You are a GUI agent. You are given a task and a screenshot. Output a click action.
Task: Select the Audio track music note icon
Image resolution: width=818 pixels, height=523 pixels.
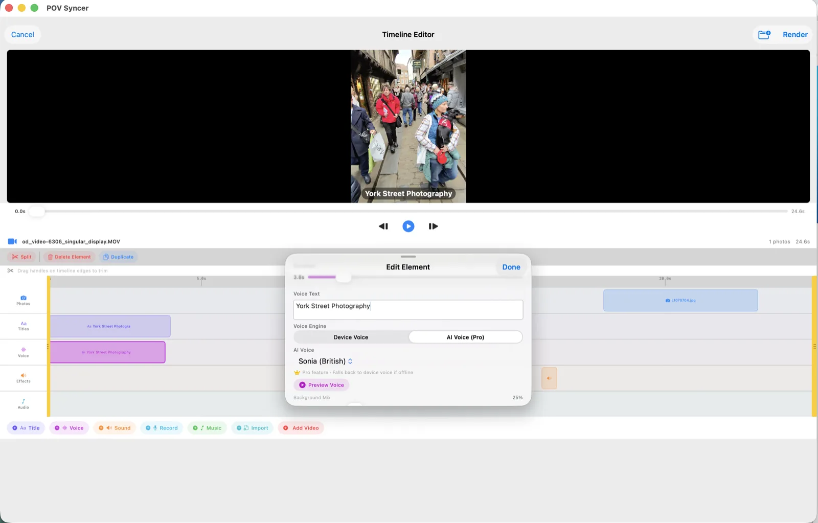pos(24,401)
